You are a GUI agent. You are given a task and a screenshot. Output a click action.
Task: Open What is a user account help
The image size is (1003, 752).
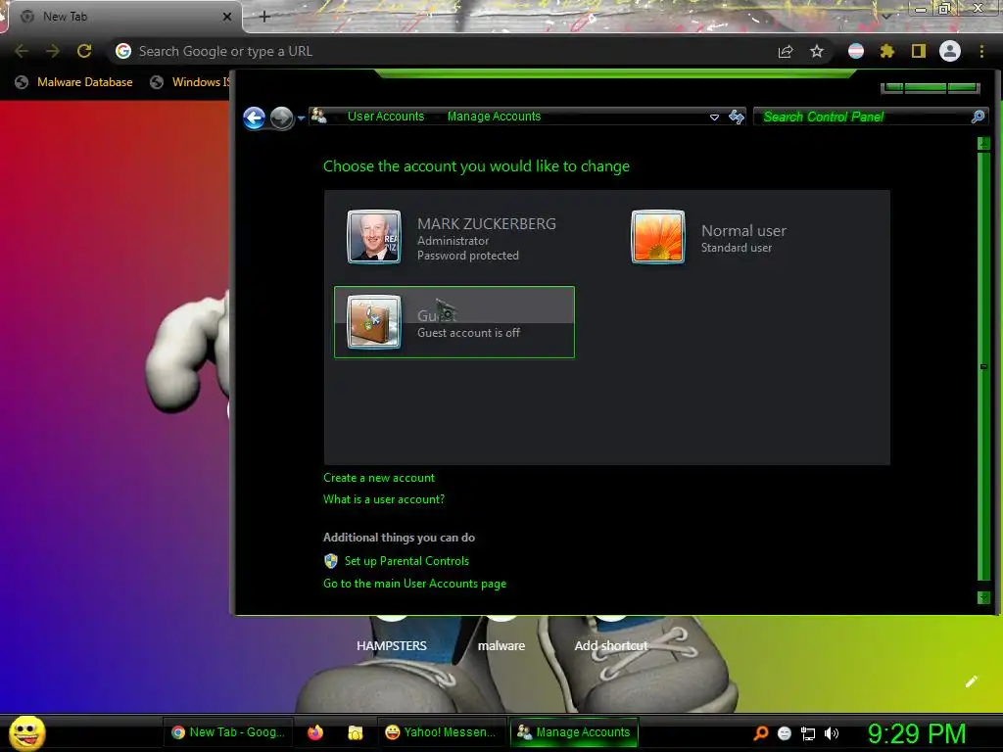point(384,499)
